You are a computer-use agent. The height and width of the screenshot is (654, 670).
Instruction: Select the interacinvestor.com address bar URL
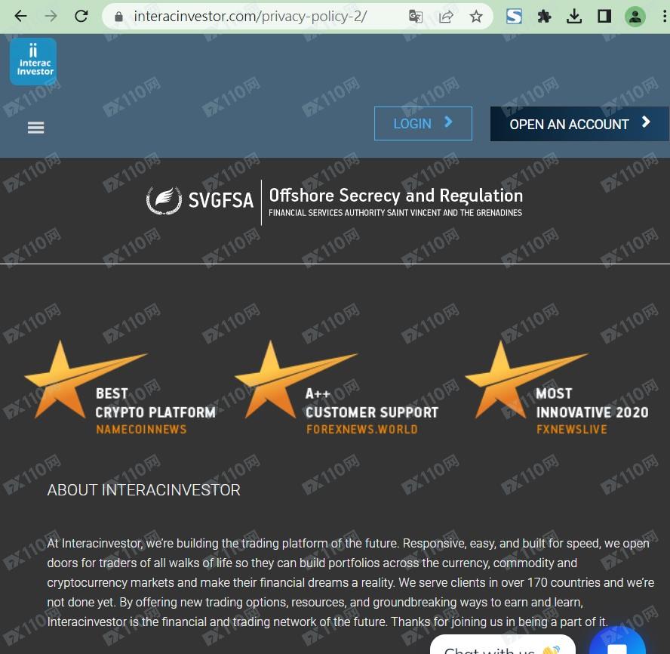click(250, 17)
